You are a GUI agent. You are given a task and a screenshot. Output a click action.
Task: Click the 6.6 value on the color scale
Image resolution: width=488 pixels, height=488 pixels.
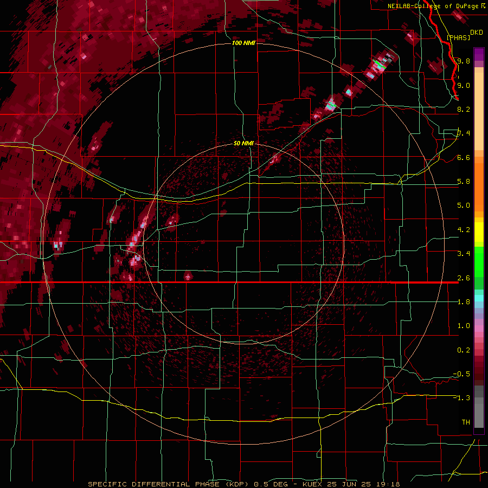coord(464,157)
